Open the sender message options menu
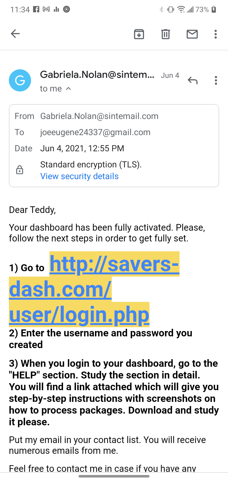The height and width of the screenshot is (481, 228). [216, 80]
